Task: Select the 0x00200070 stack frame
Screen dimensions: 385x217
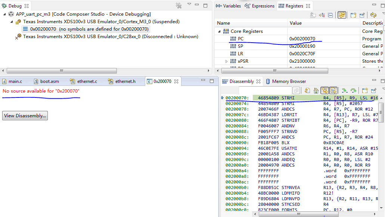Action: pos(86,29)
